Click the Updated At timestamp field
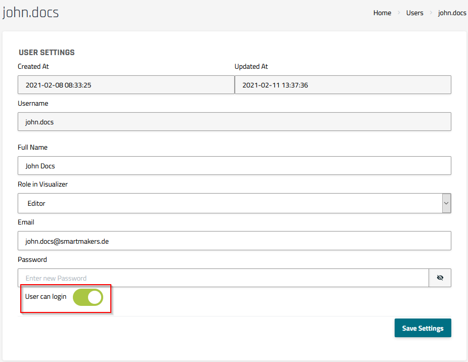This screenshot has width=468, height=362. click(x=343, y=85)
